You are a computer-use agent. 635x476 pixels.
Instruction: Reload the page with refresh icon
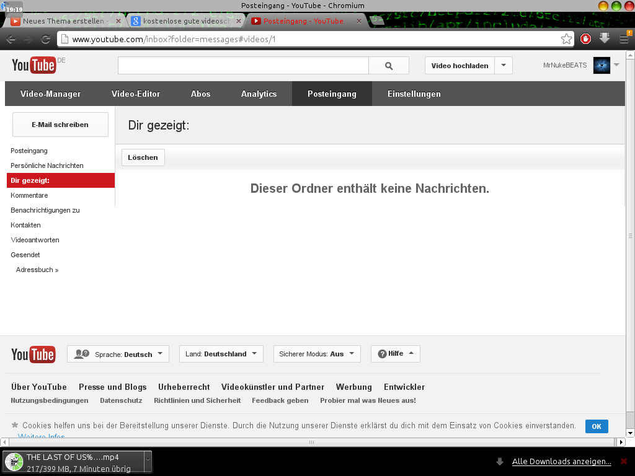click(x=45, y=39)
